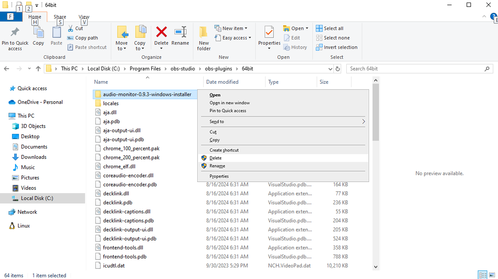498x279 pixels.
Task: Click Copy path in Clipboard group
Action: [82, 38]
